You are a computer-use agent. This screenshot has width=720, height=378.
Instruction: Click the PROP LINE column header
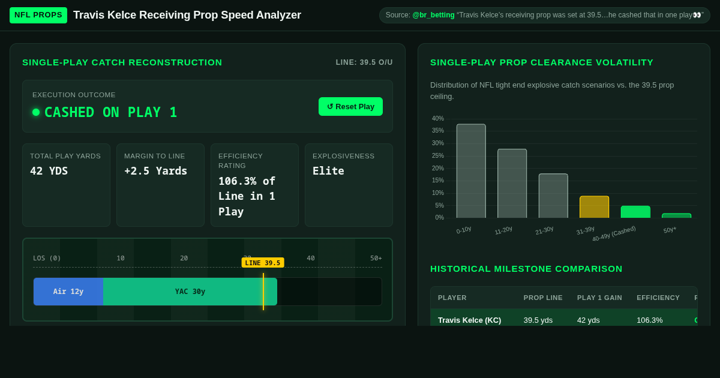tap(543, 298)
